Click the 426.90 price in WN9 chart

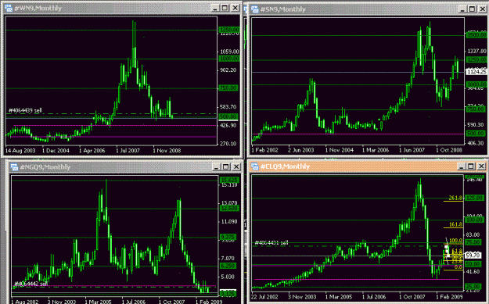click(228, 125)
